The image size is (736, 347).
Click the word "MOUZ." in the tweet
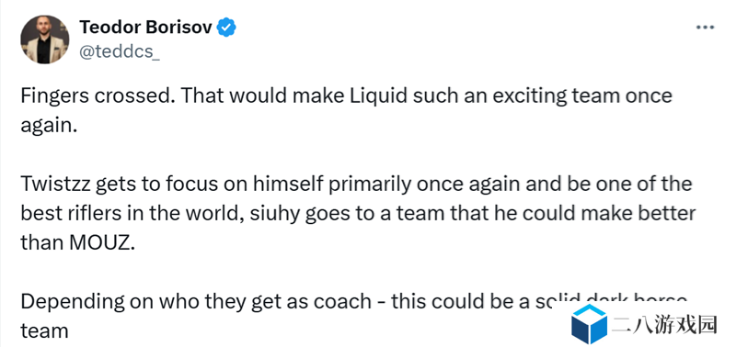(101, 242)
